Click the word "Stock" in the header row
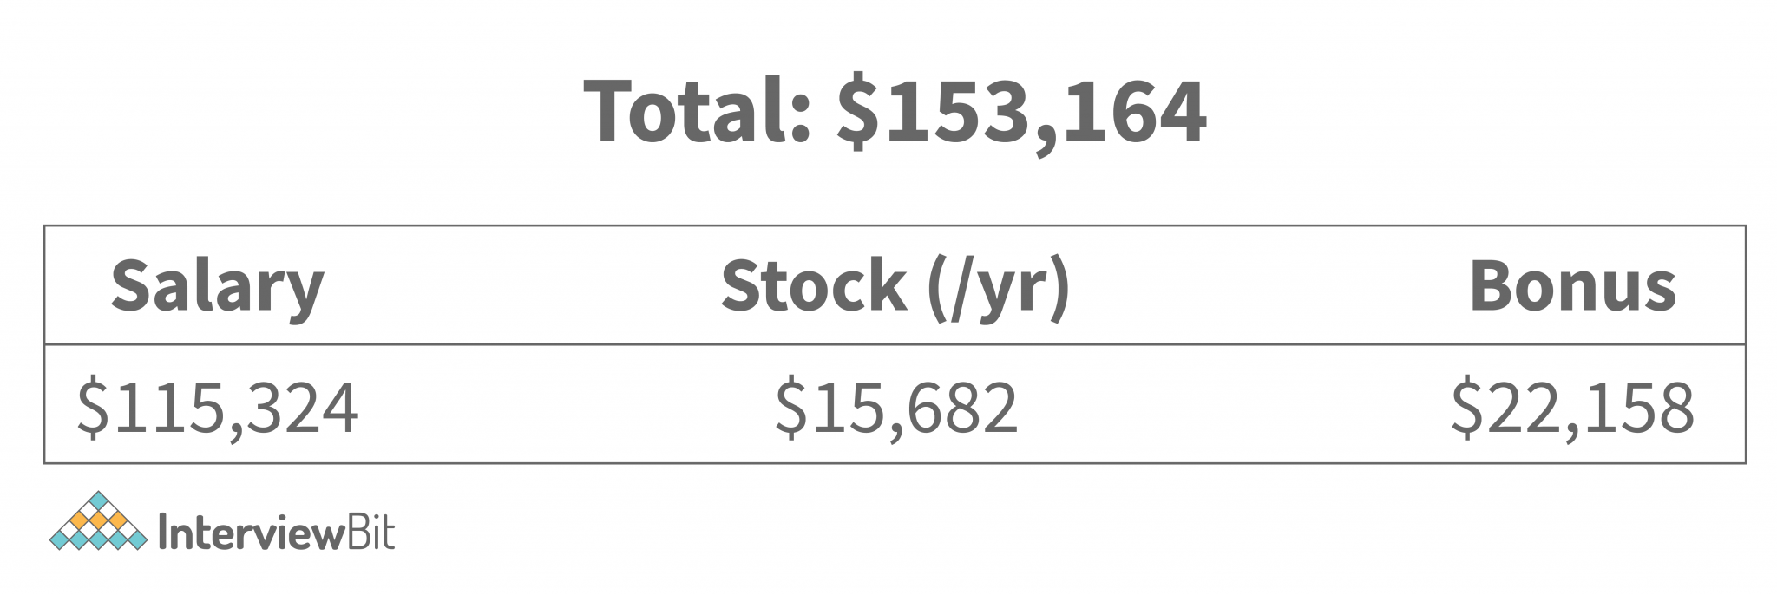Image resolution: width=1777 pixels, height=595 pixels. click(813, 286)
